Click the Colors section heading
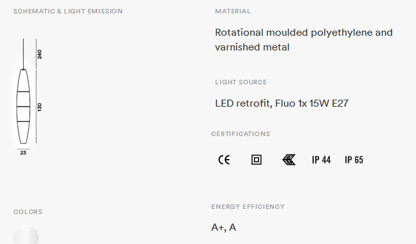Screen dimensions: 416x244 28,212
